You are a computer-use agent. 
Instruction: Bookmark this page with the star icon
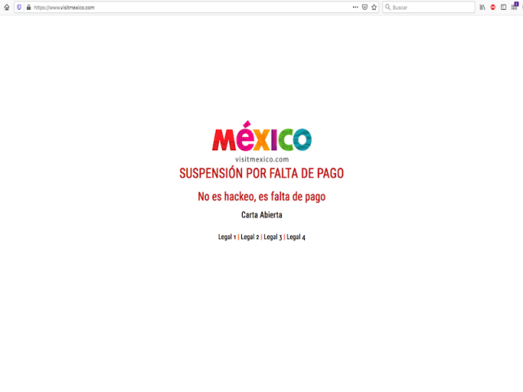pos(374,7)
